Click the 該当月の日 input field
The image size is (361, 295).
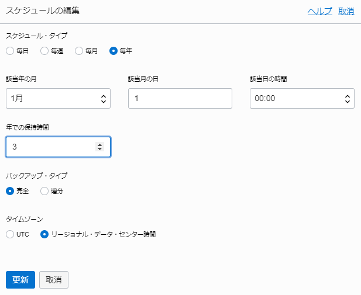coord(180,99)
